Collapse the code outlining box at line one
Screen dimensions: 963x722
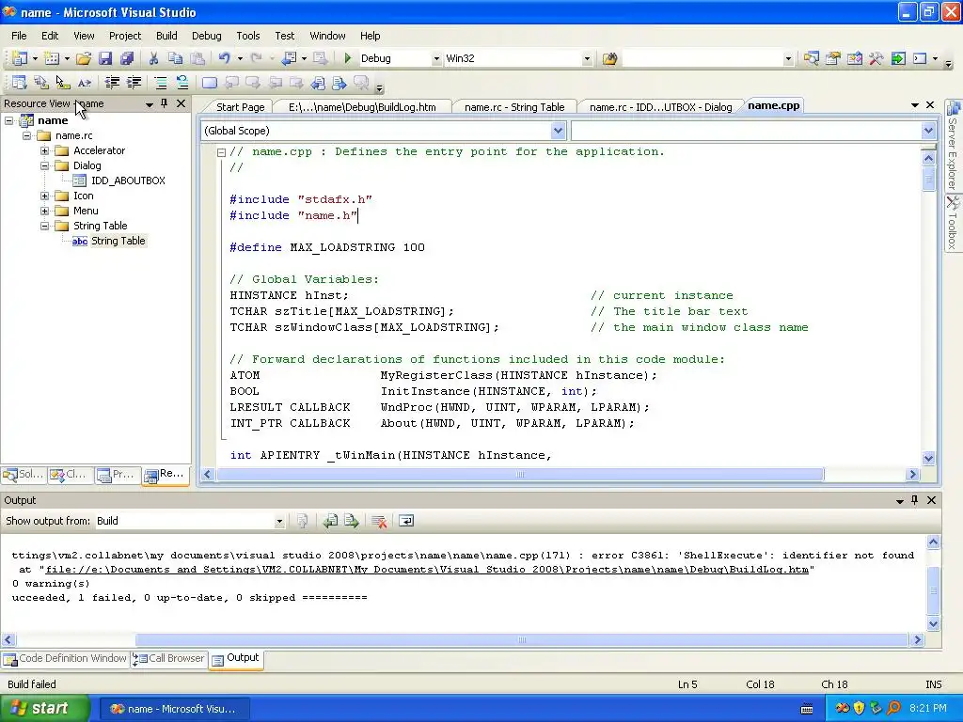tap(221, 152)
